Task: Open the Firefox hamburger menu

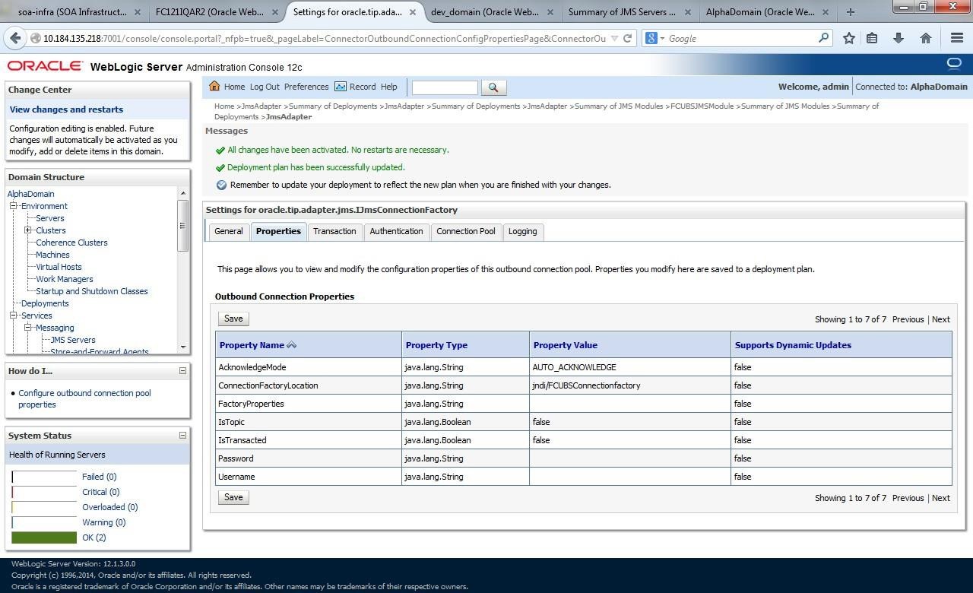Action: tap(956, 38)
